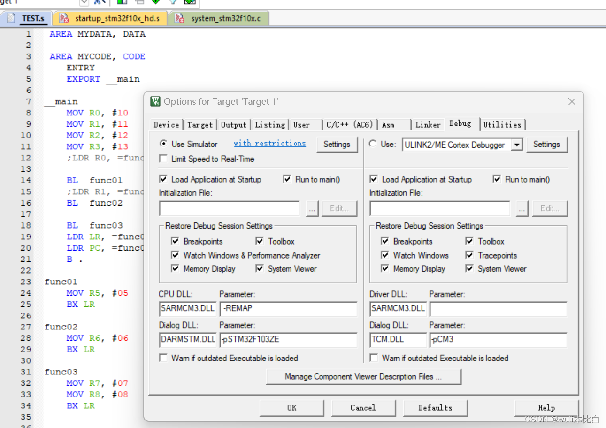Viewport: 606px width, 428px height.
Task: Uncheck simulator Breakpoints restore option
Action: (x=175, y=241)
